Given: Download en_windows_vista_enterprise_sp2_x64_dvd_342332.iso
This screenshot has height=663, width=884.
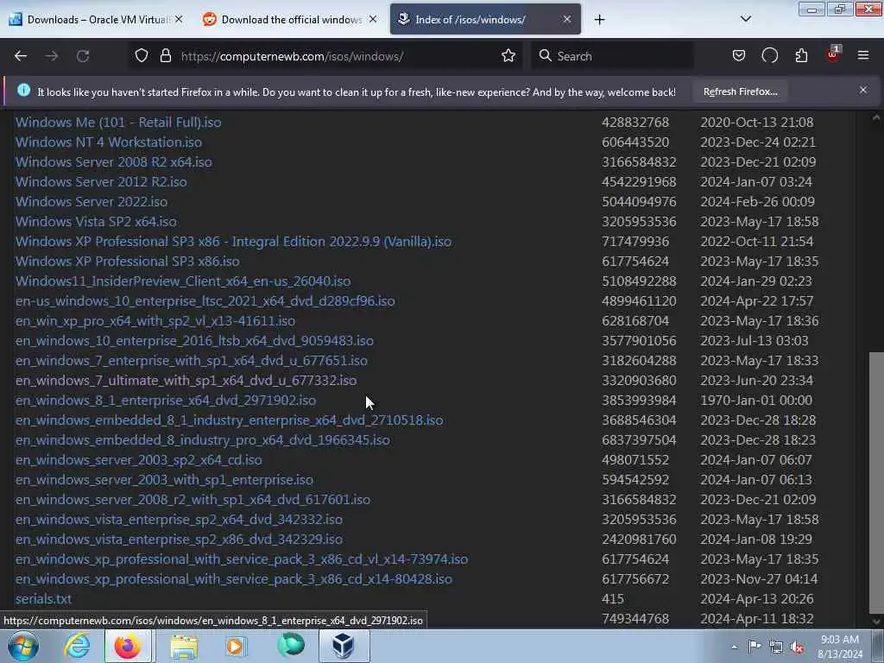Looking at the screenshot, I should click(x=179, y=520).
